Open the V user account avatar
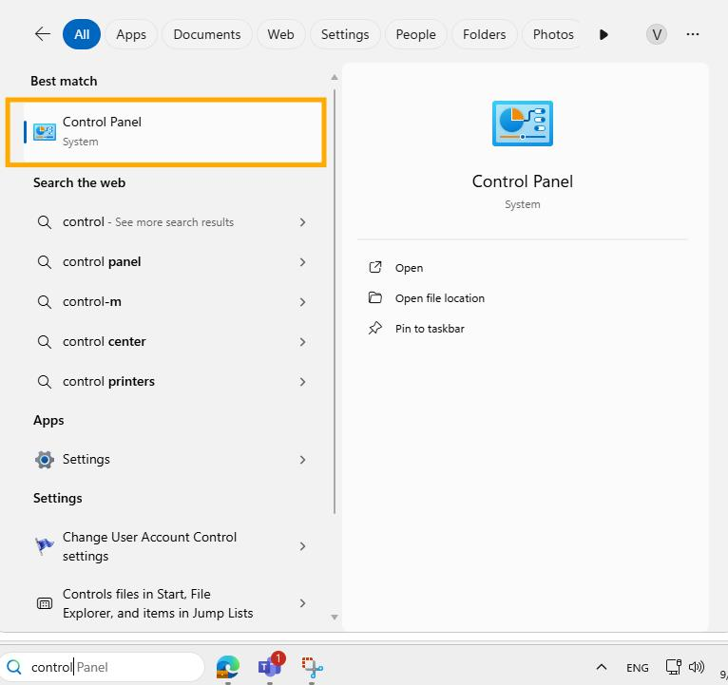The height and width of the screenshot is (685, 728). [656, 34]
